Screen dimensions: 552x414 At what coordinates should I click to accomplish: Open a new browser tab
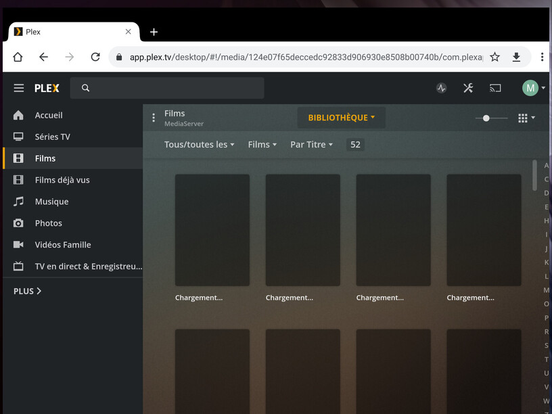[x=154, y=32]
